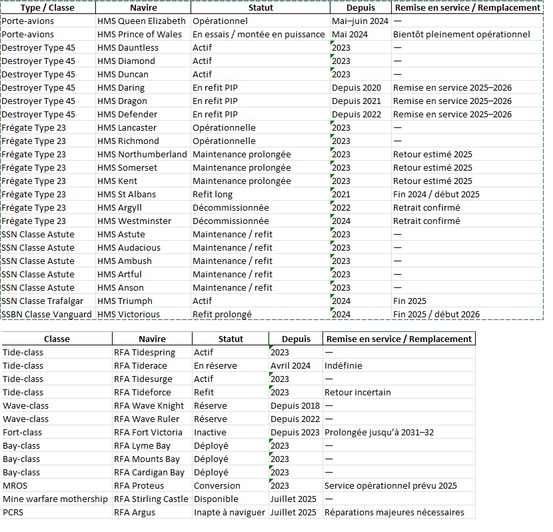
Task: Select the 'Depuis 2020' cell
Action: pos(361,88)
